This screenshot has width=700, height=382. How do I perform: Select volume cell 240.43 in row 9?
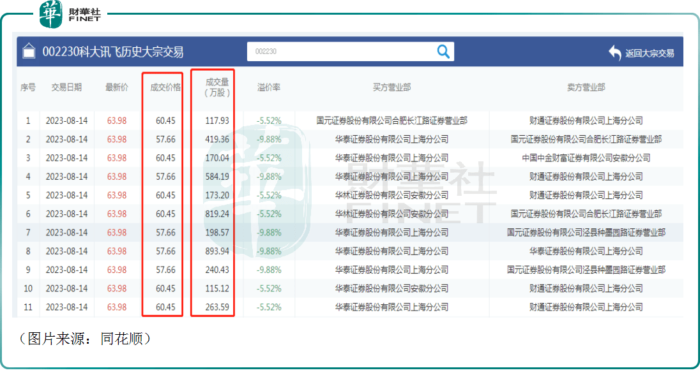tap(217, 270)
